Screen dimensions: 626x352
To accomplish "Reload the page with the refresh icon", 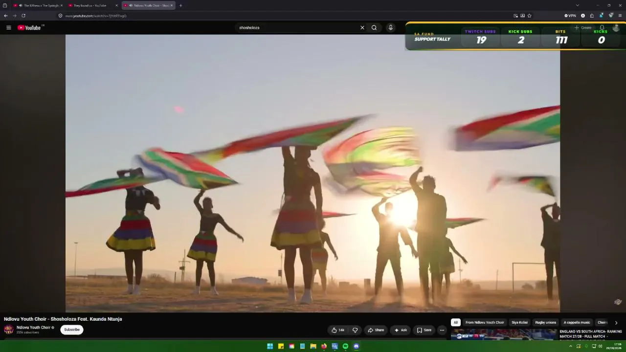I will pyautogui.click(x=23, y=16).
